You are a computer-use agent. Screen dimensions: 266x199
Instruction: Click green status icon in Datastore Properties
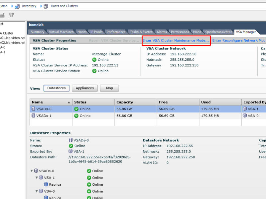(x=71, y=146)
